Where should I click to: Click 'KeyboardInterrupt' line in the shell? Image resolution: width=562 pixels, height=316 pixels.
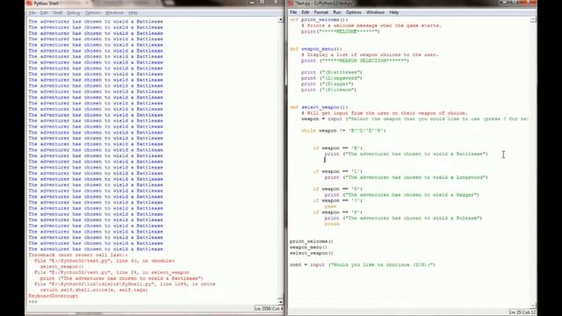(53, 296)
